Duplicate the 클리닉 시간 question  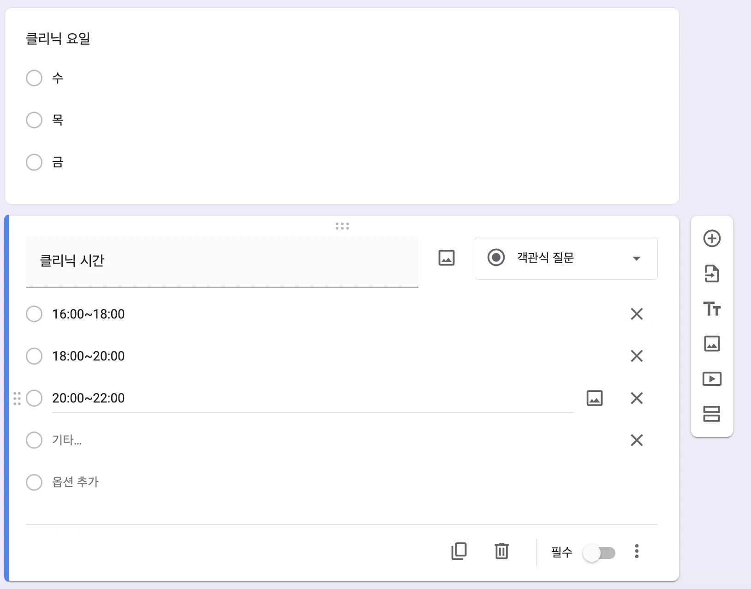(x=459, y=551)
